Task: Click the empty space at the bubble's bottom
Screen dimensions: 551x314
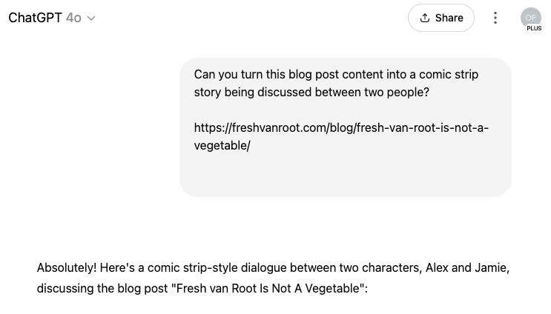Action: pos(346,176)
